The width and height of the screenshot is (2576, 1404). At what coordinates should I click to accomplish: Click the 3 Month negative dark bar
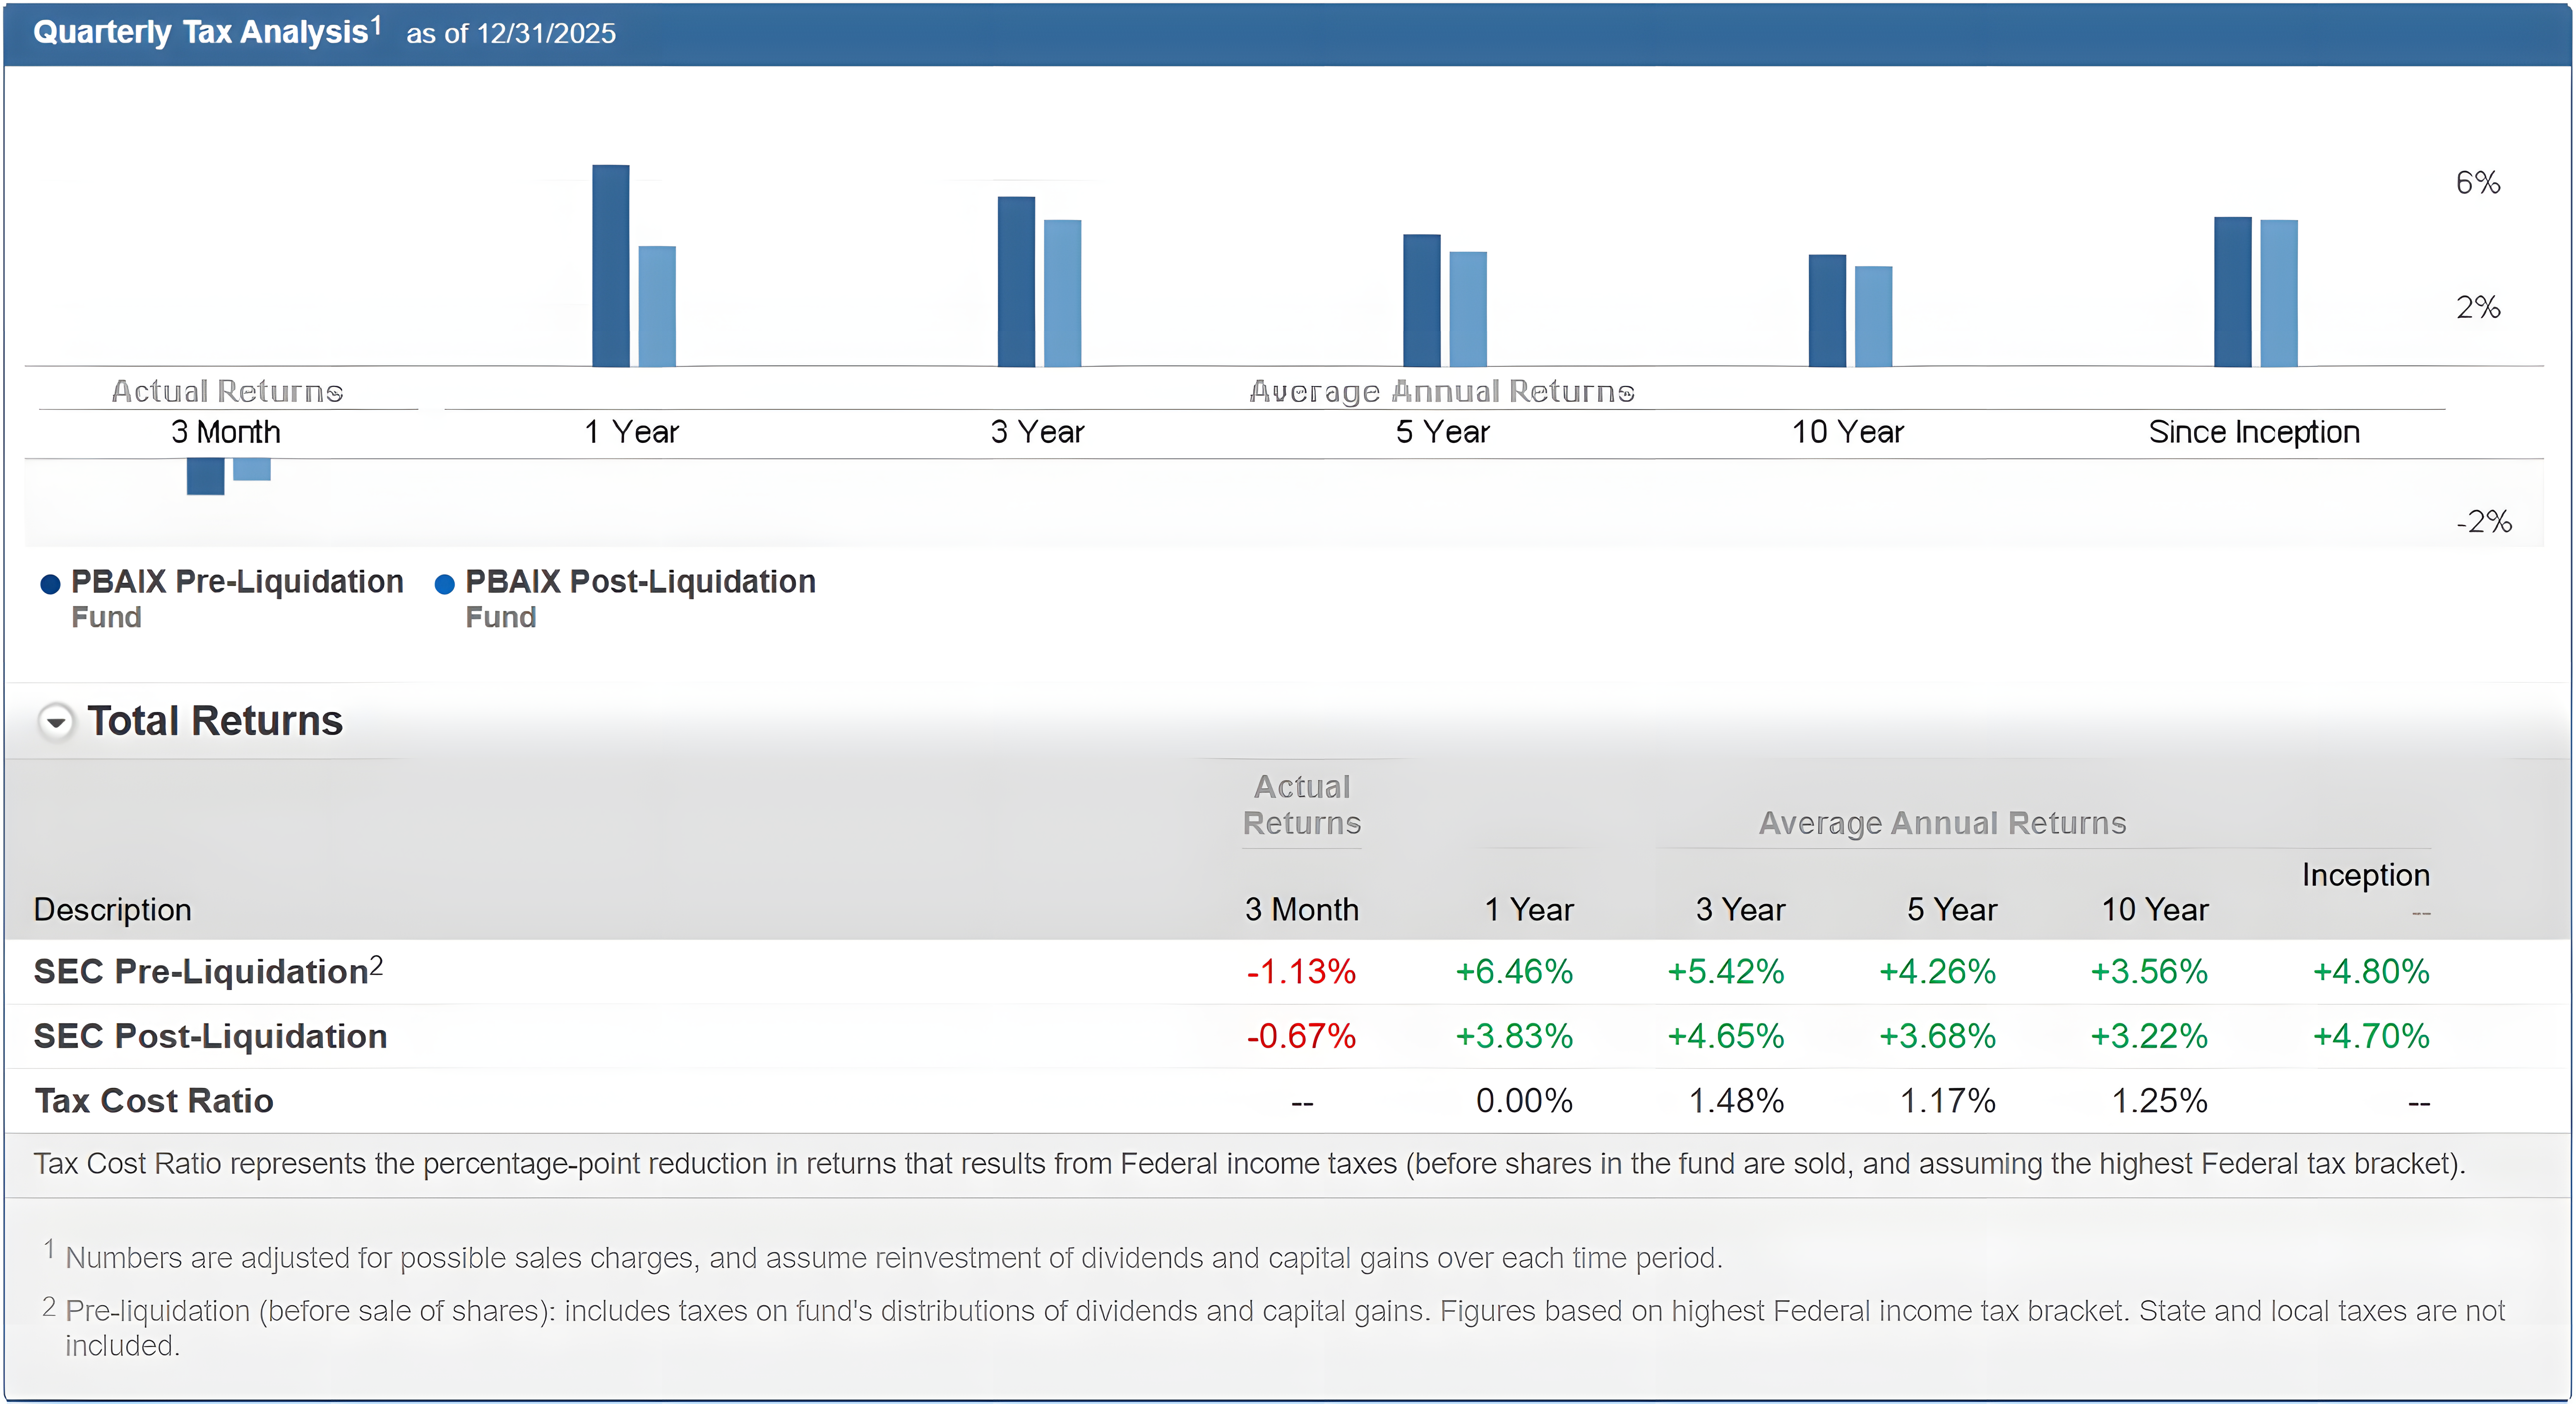click(205, 476)
